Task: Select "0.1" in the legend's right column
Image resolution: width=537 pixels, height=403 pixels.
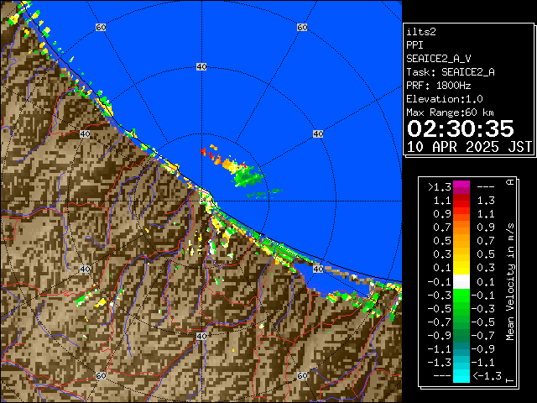Action: [486, 282]
